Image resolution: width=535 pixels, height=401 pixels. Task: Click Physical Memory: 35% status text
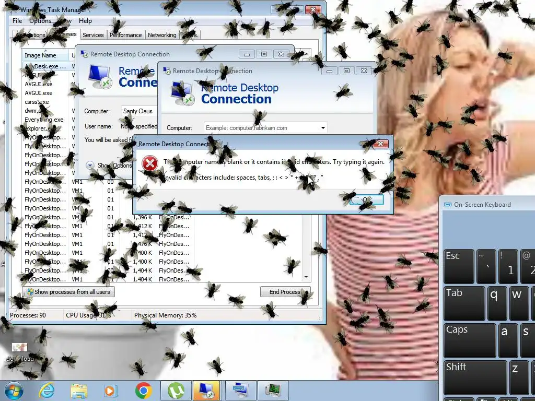click(x=166, y=315)
